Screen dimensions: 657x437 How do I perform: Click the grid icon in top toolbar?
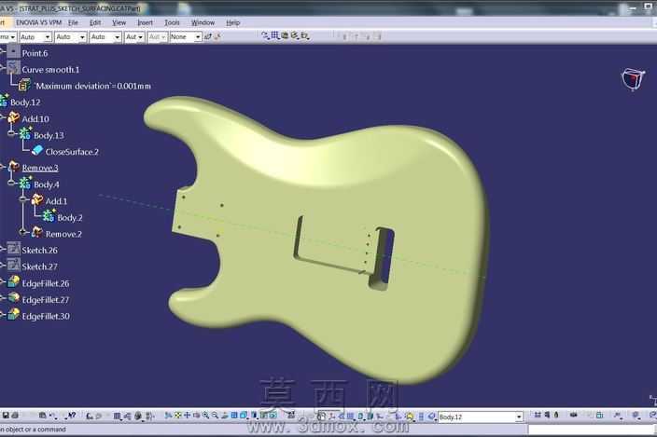[275, 36]
